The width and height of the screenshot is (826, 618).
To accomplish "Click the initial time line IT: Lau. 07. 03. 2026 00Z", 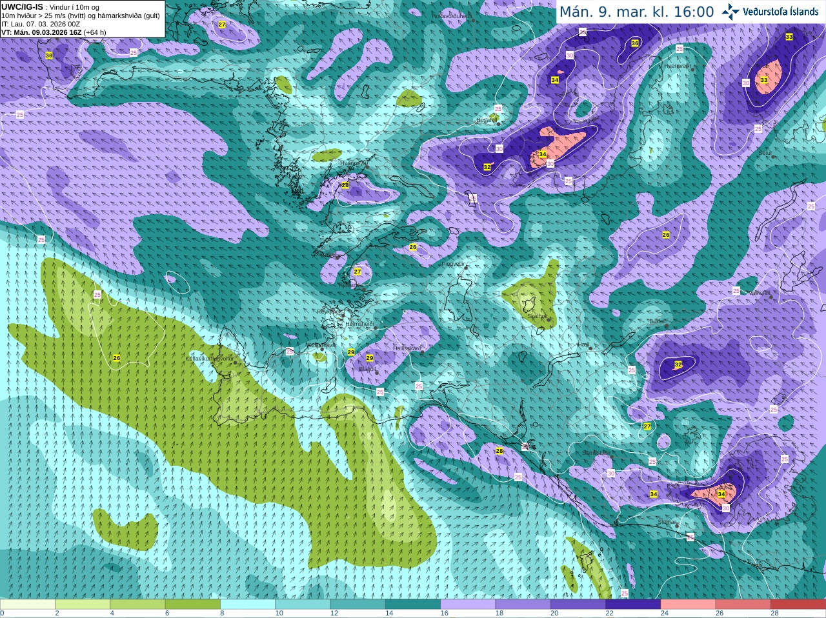I will coord(41,24).
